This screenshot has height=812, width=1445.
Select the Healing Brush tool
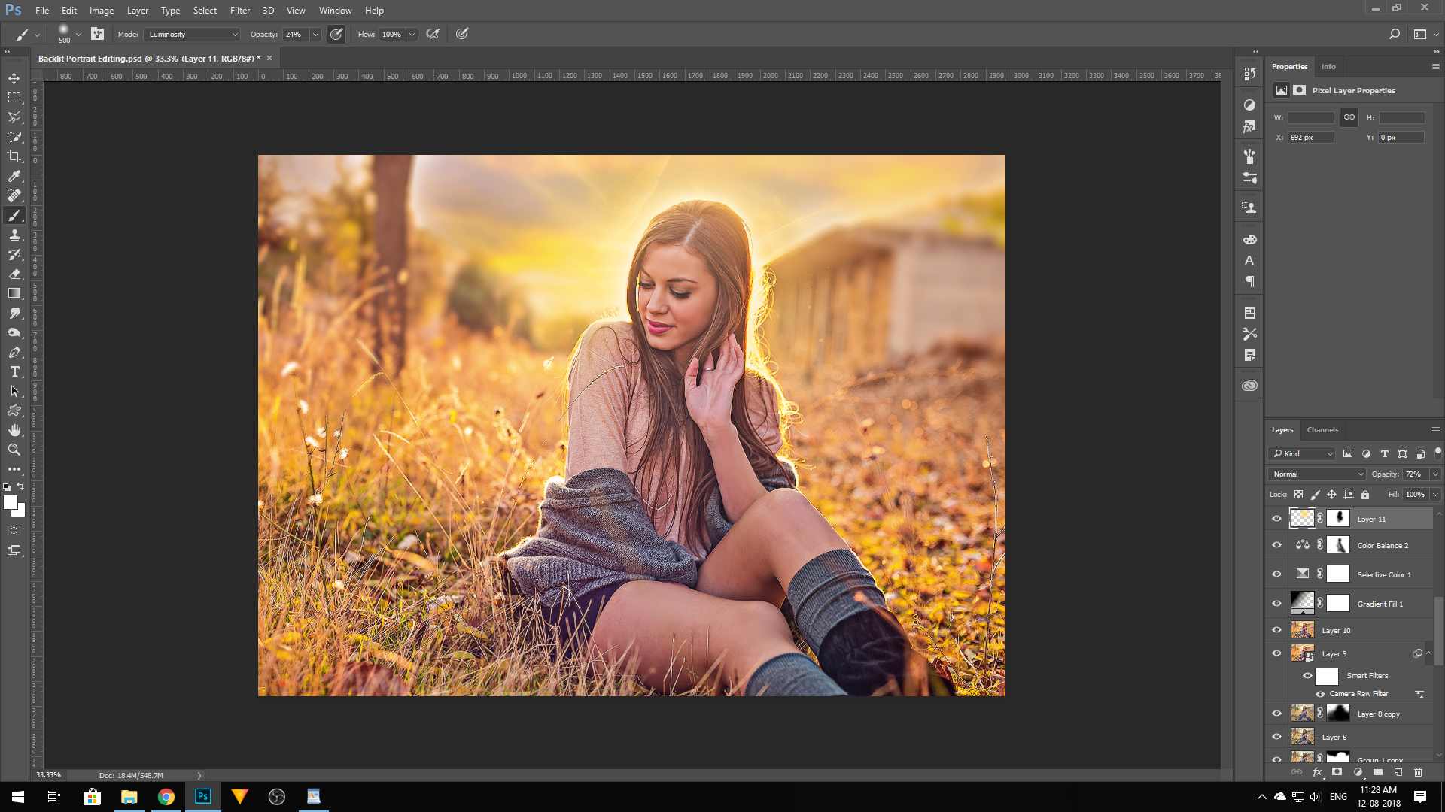[14, 195]
